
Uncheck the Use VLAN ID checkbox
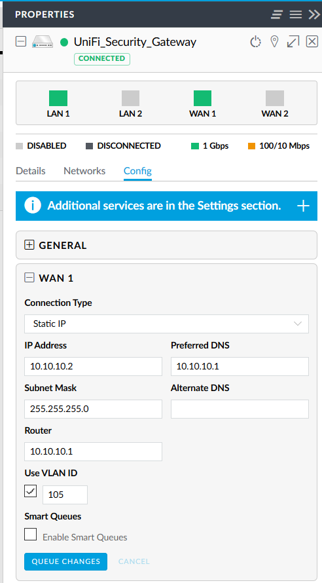[31, 491]
